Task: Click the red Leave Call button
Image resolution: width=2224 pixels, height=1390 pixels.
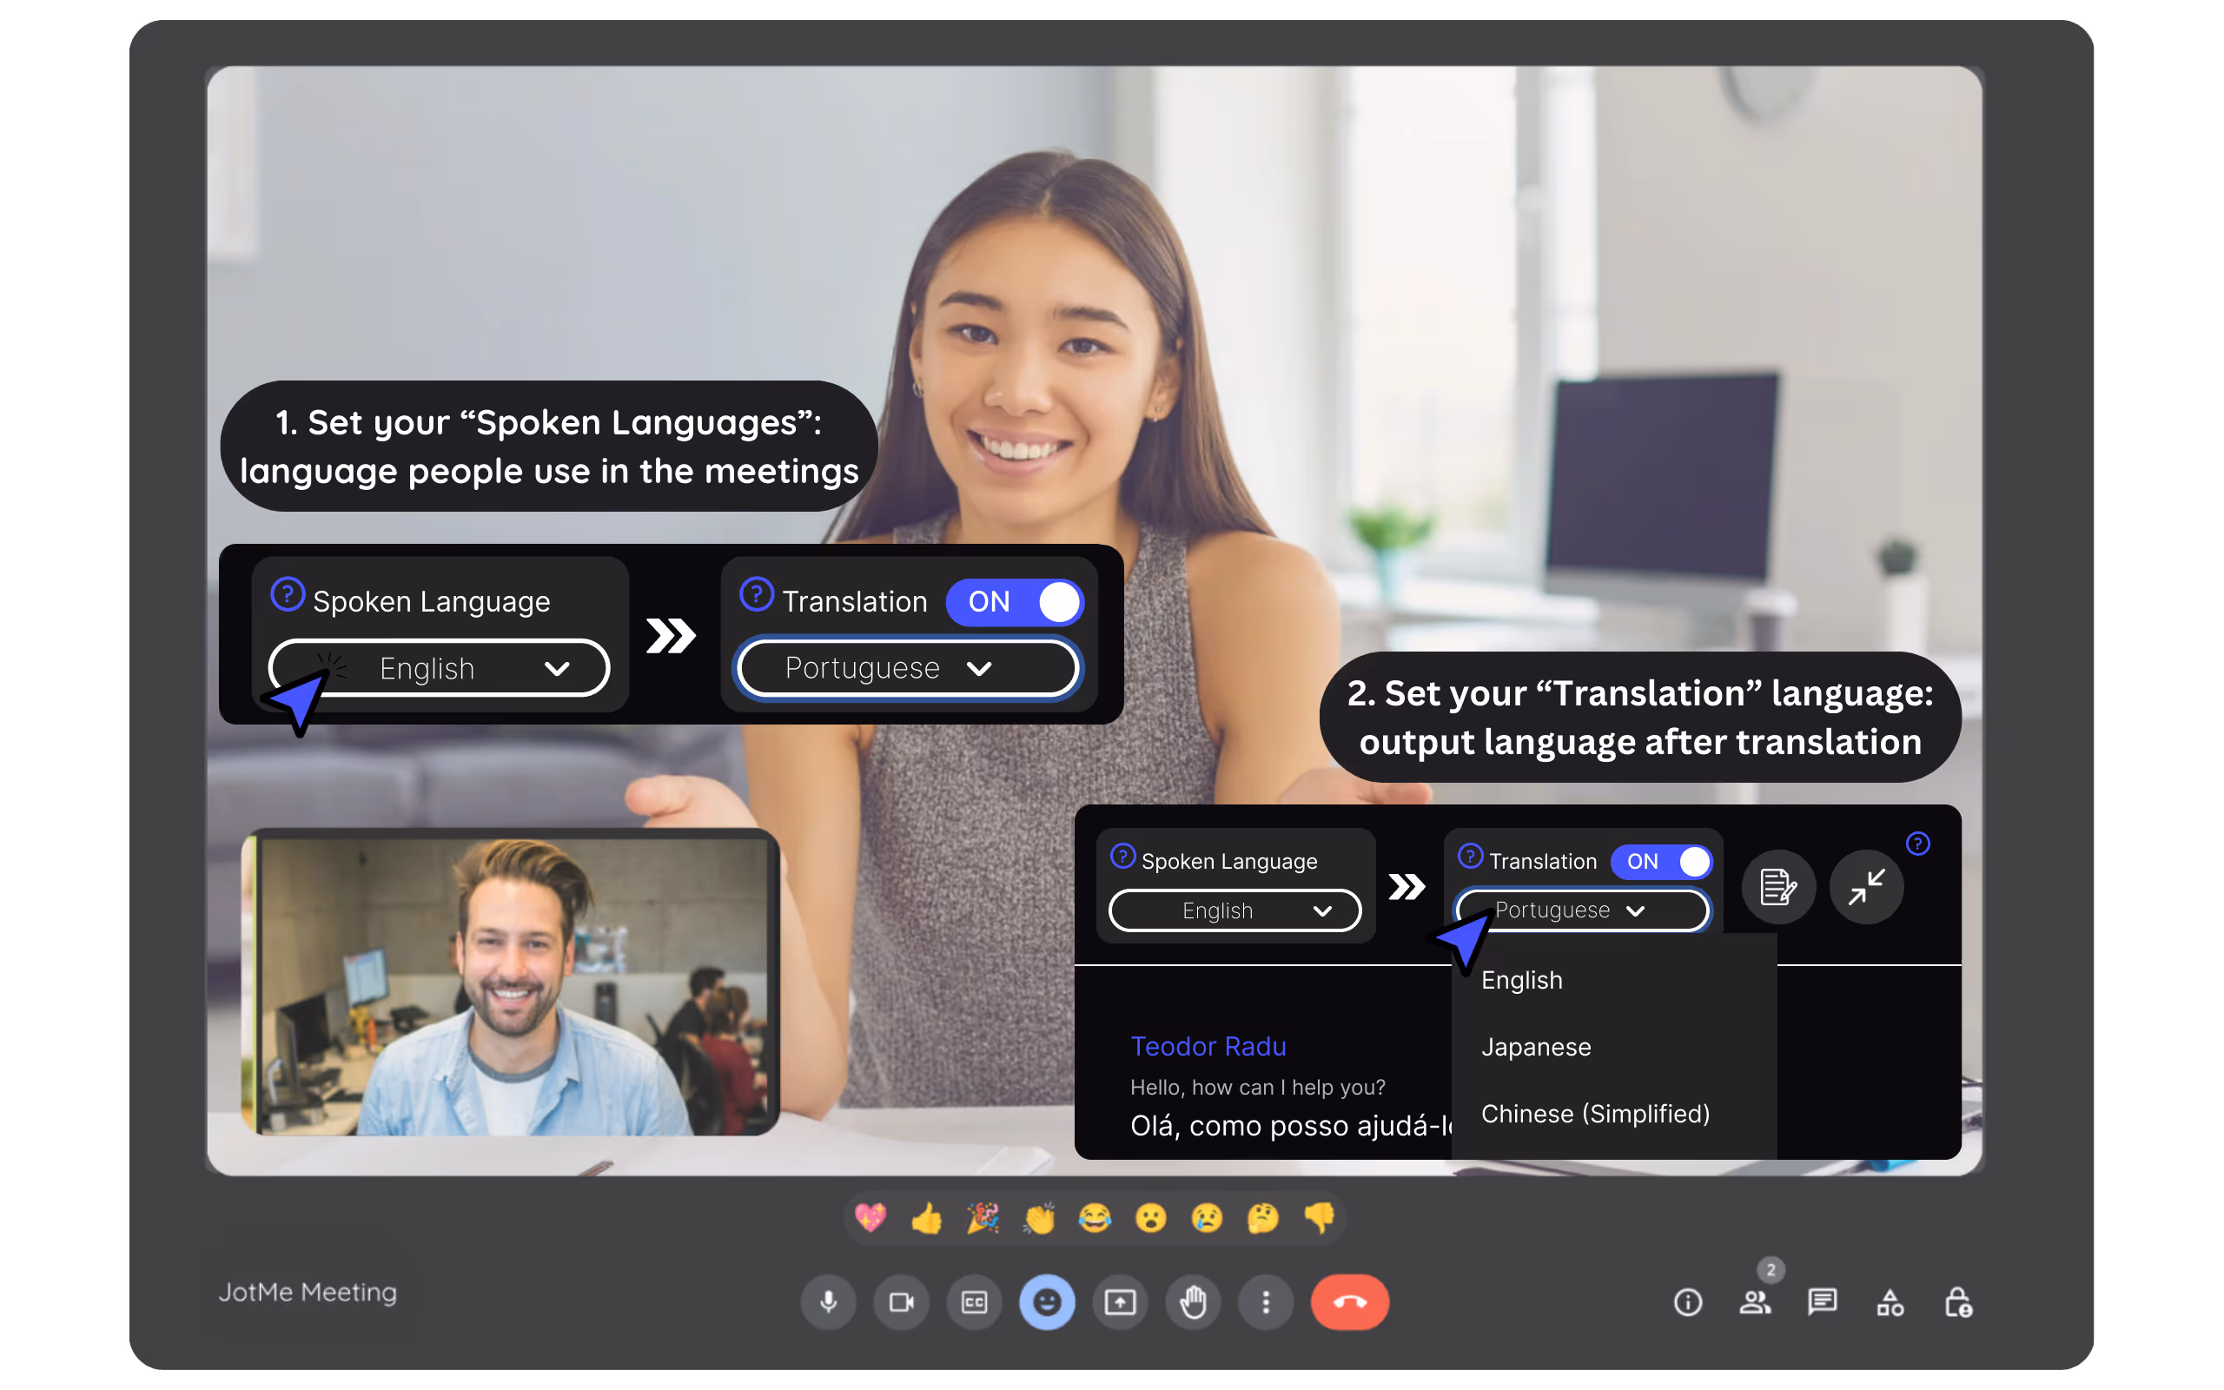Action: coord(1349,1301)
